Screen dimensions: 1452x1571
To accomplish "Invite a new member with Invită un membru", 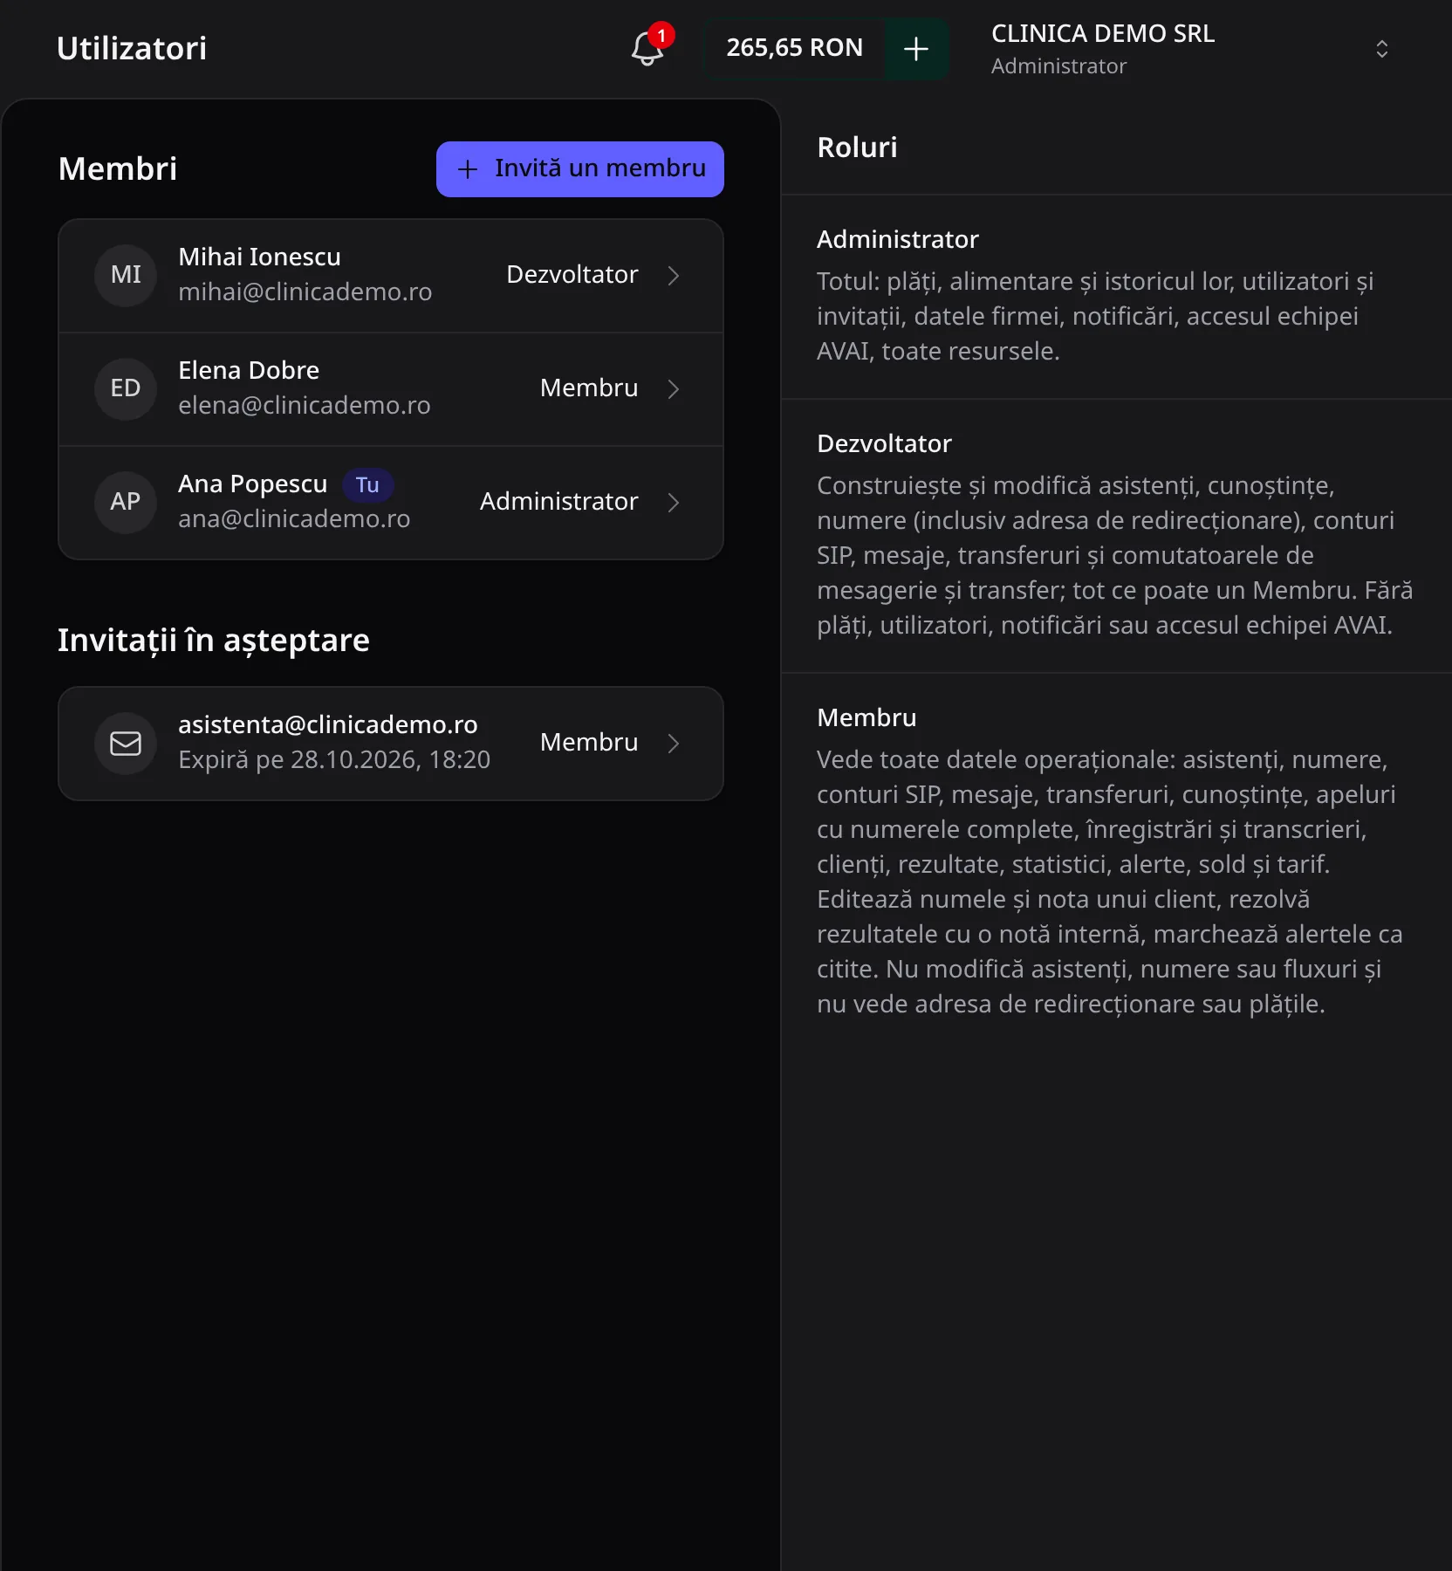I will click(580, 169).
